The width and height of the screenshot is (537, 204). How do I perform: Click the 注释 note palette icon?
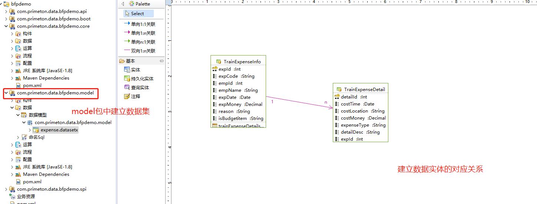coord(127,96)
